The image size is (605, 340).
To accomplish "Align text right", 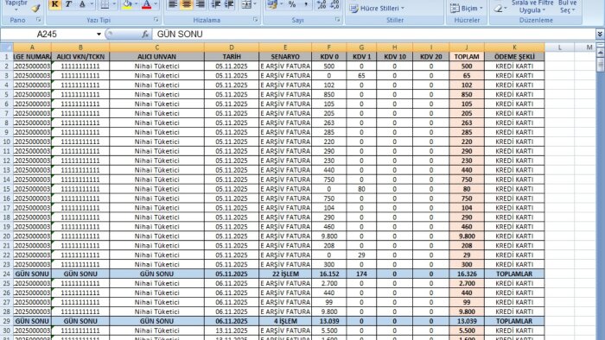I will (x=200, y=4).
